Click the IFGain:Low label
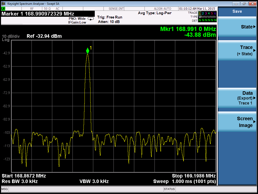 coord(77,22)
